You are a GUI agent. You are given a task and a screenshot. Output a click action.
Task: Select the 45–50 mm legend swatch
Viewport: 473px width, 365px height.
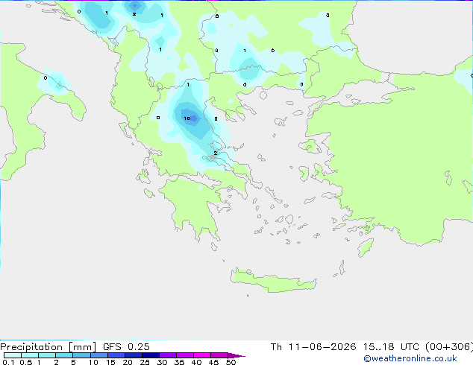219,355
